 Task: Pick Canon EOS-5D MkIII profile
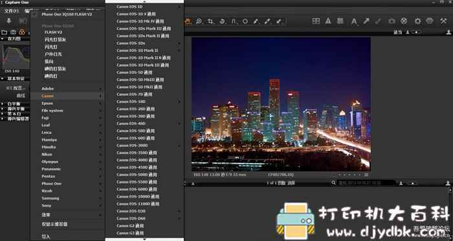click(x=140, y=80)
